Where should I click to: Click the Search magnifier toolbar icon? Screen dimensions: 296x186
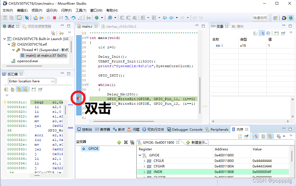[x=110, y=18]
